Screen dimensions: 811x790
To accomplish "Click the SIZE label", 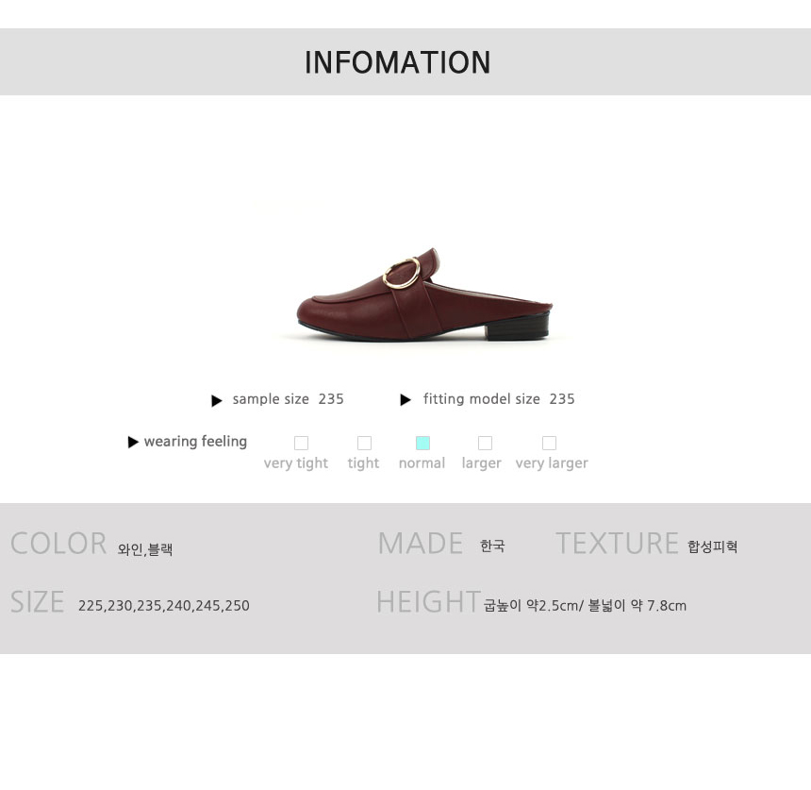I will coord(37,602).
